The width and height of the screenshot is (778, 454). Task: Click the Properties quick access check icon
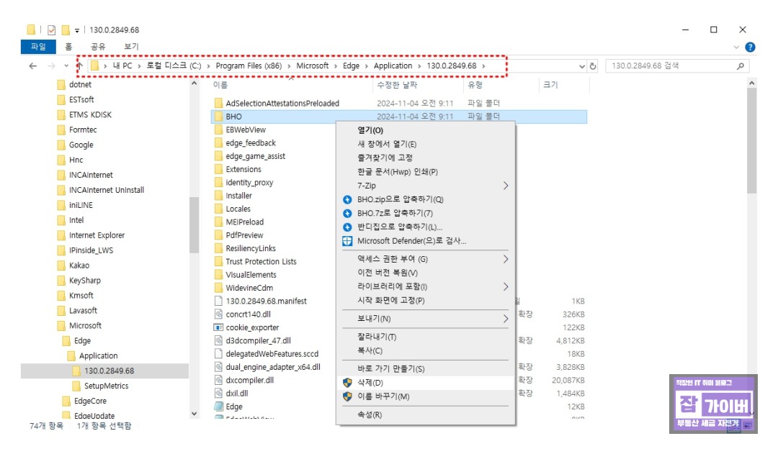pyautogui.click(x=51, y=30)
